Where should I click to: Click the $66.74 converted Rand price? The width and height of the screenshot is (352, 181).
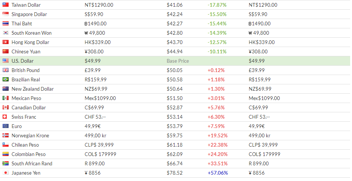pyautogui.click(x=175, y=163)
